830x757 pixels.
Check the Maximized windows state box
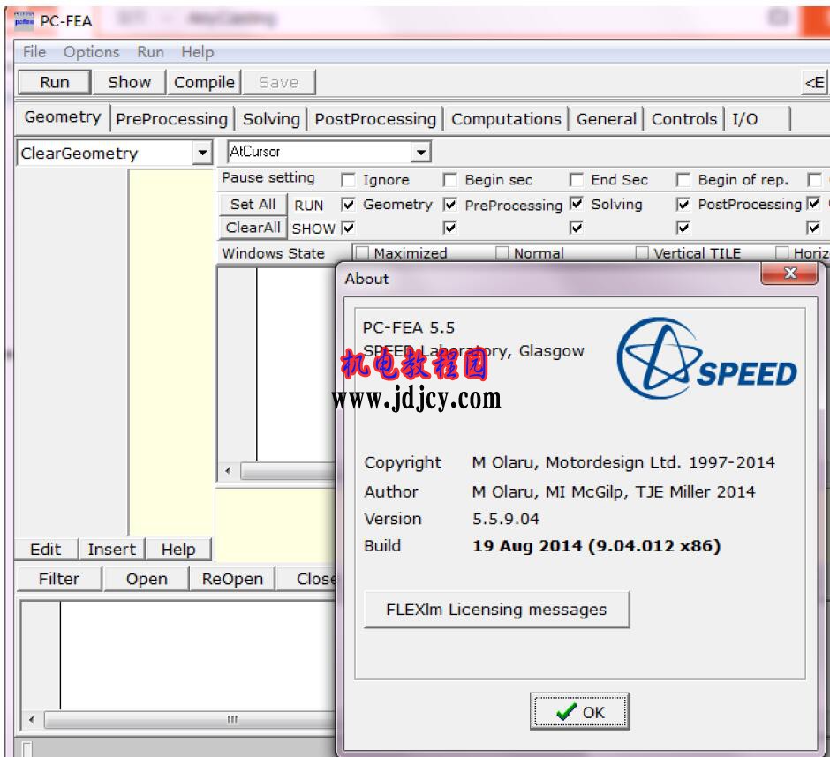point(363,253)
